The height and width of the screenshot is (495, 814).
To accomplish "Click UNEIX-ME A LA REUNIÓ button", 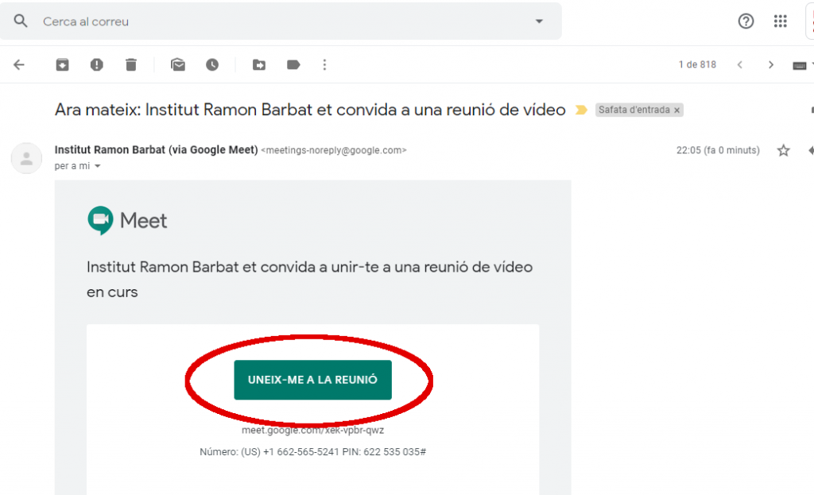I will point(312,380).
